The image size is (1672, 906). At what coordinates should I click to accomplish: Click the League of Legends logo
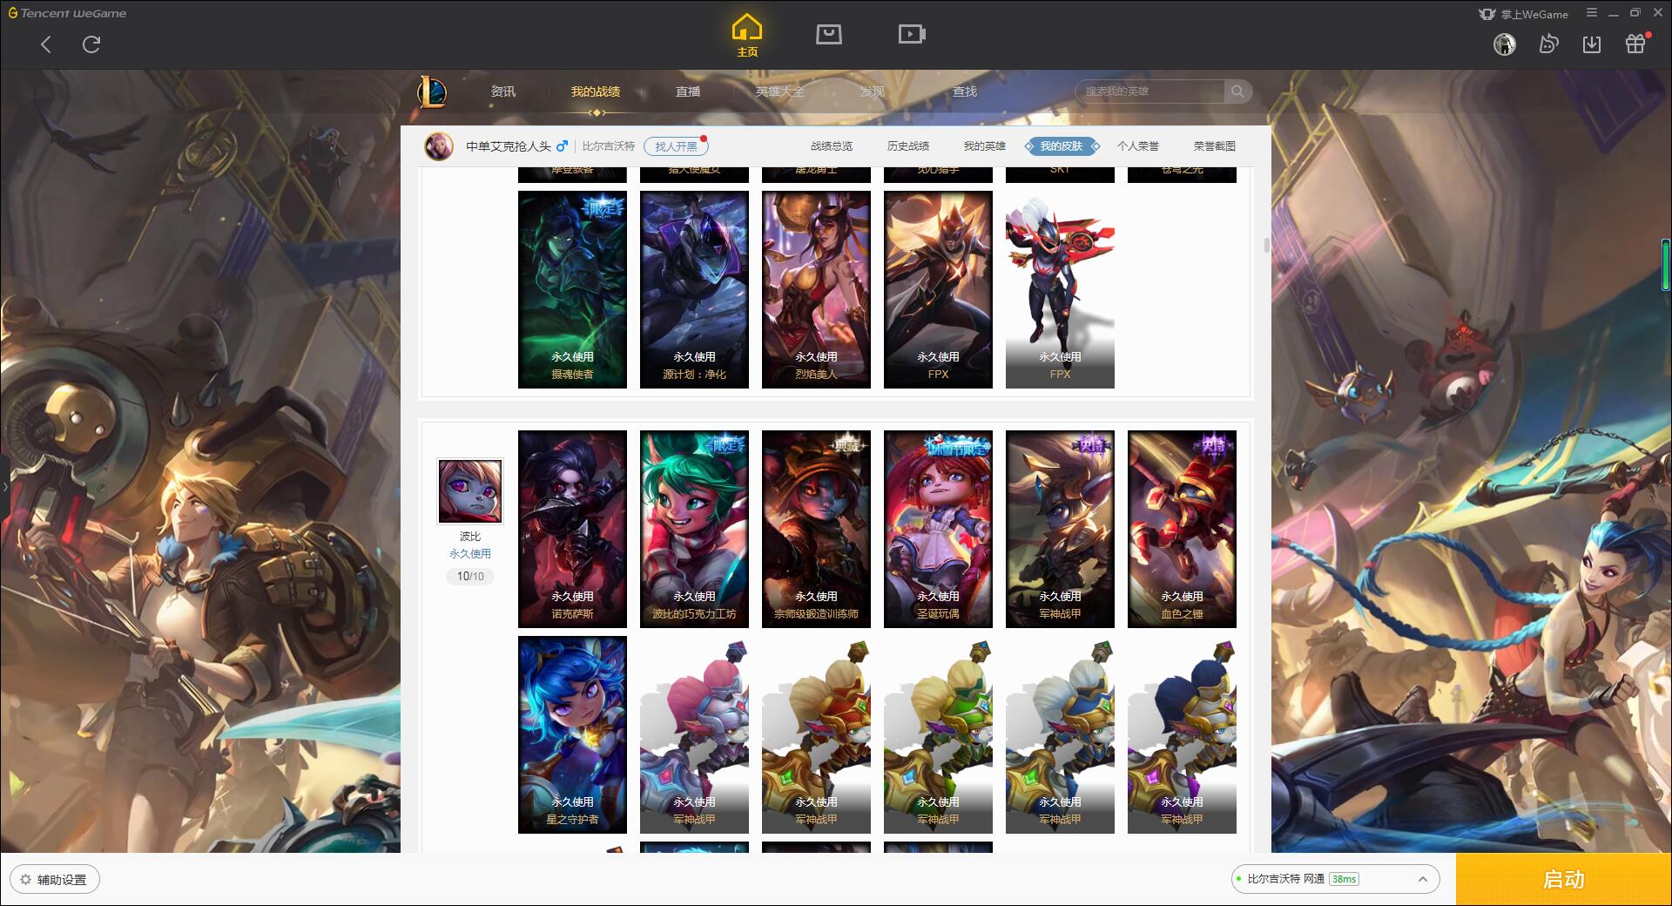[432, 91]
